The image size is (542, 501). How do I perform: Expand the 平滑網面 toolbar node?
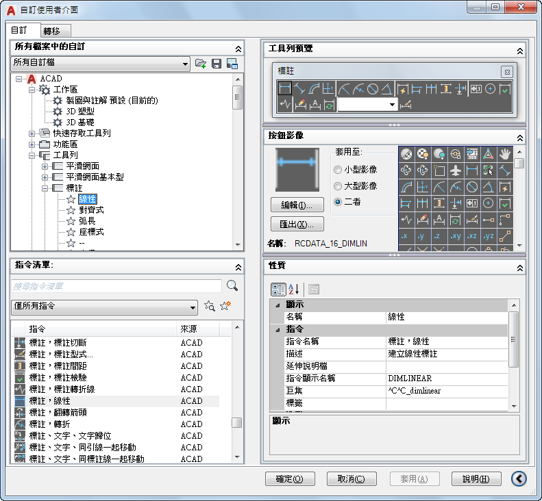click(x=45, y=166)
